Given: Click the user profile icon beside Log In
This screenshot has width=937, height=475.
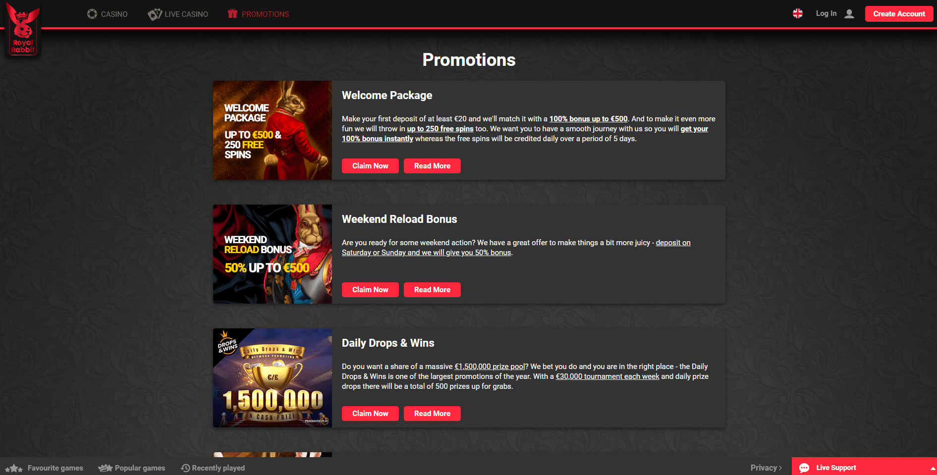Looking at the screenshot, I should 849,14.
